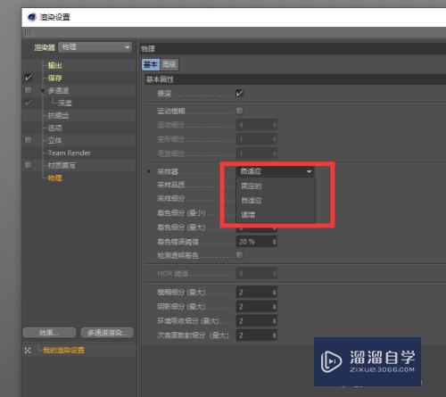Enable the 运动模糊 checkbox

tap(239, 111)
